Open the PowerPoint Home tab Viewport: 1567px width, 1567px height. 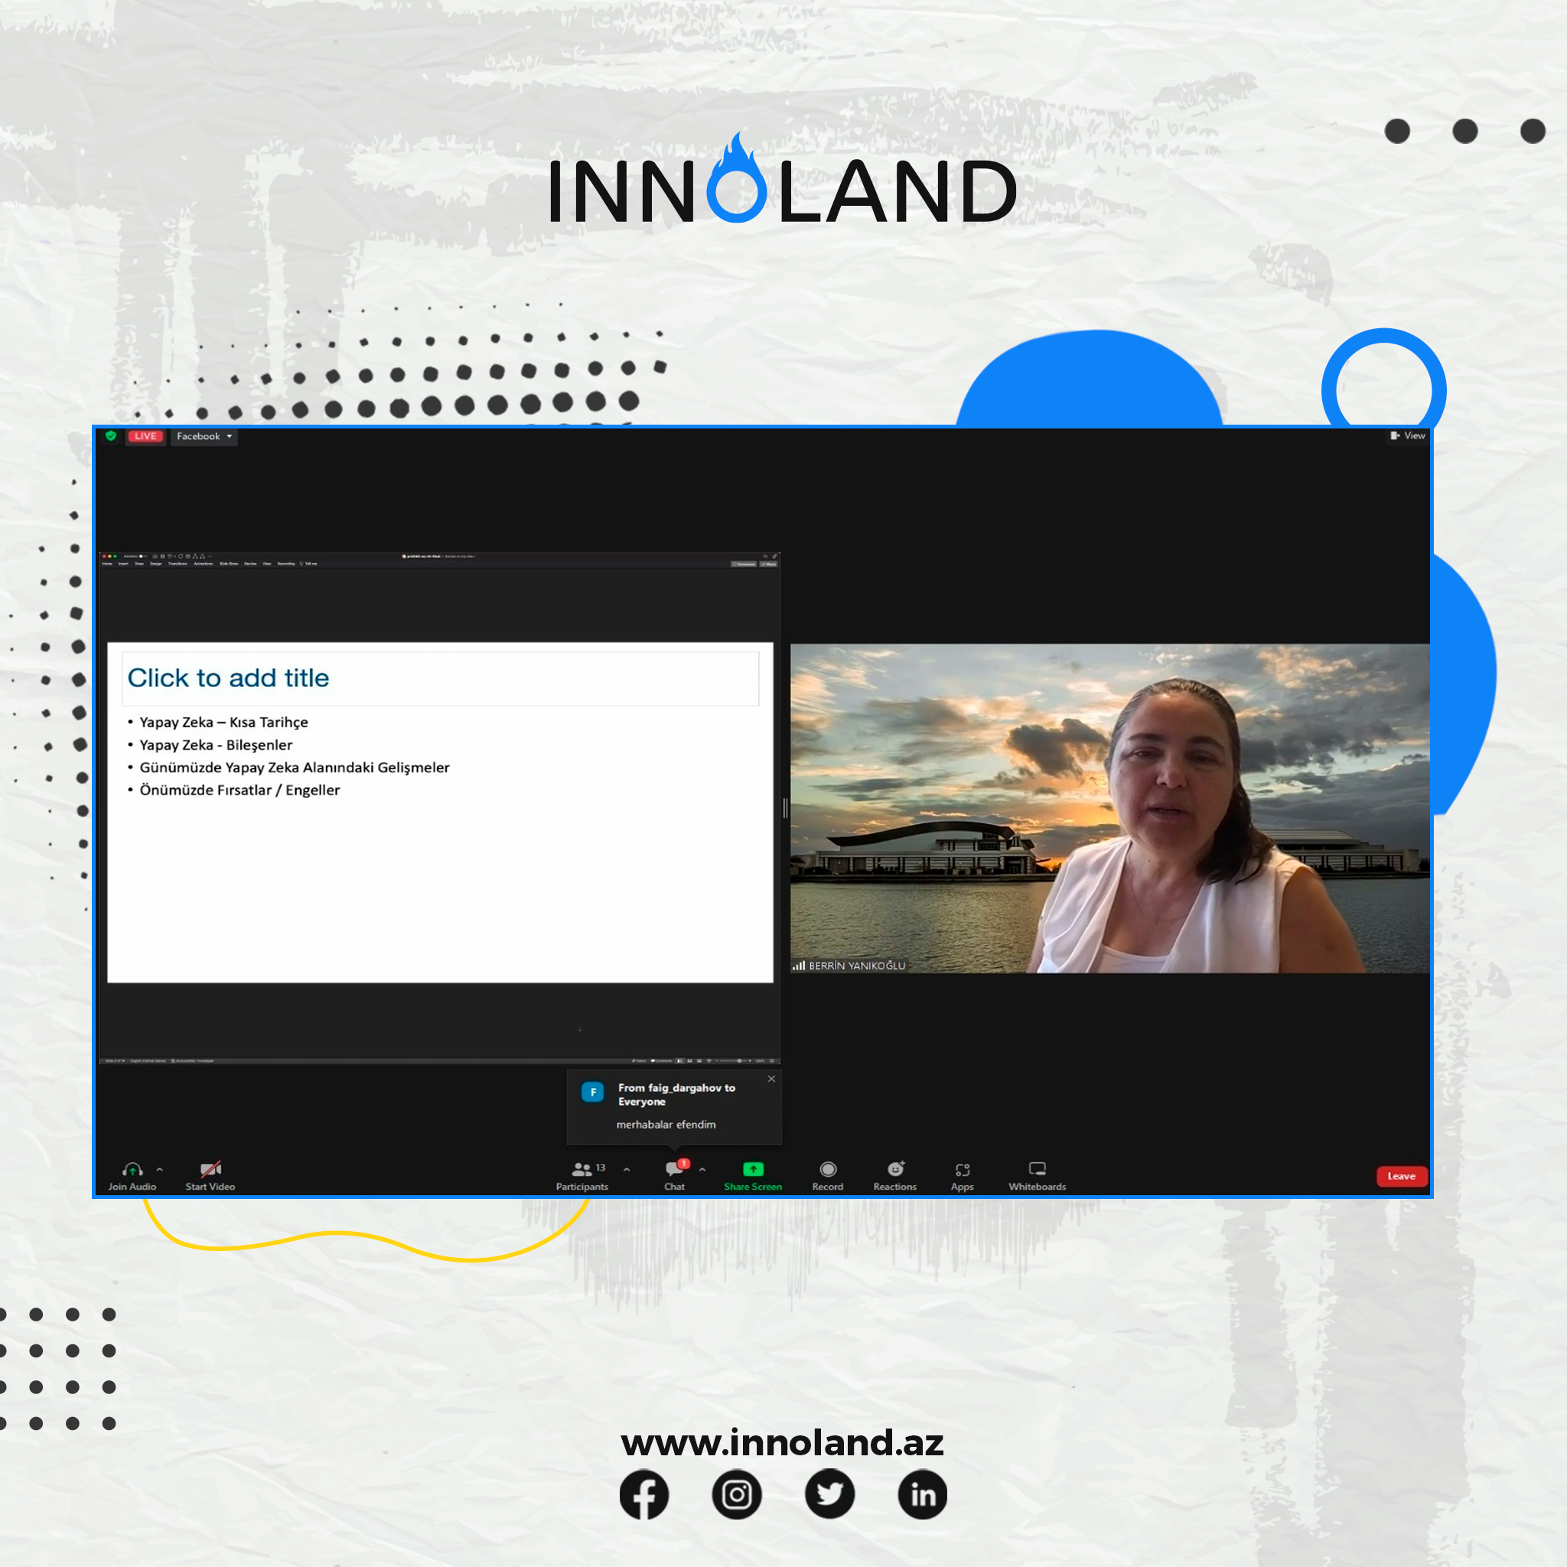[107, 564]
